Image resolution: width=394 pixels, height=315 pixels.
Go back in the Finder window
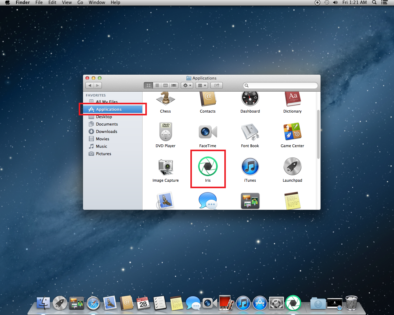point(90,85)
